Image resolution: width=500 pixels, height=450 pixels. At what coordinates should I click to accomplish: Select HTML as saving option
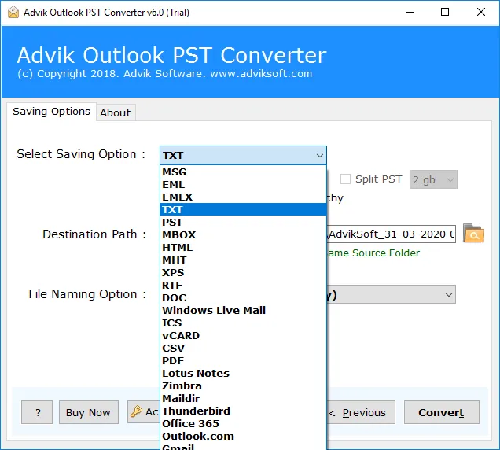243,247
